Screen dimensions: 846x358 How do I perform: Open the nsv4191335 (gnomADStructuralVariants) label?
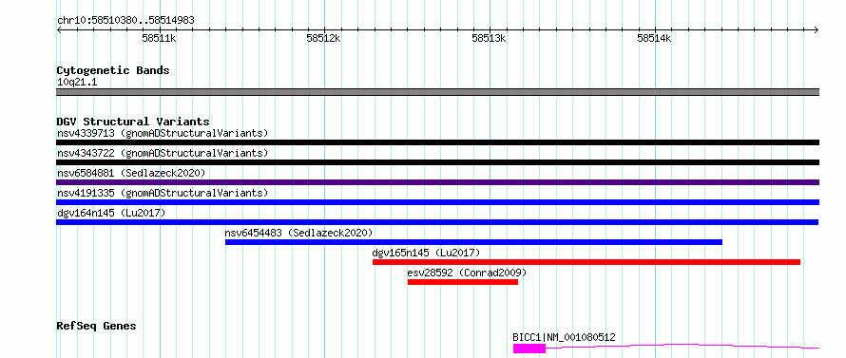(x=163, y=193)
